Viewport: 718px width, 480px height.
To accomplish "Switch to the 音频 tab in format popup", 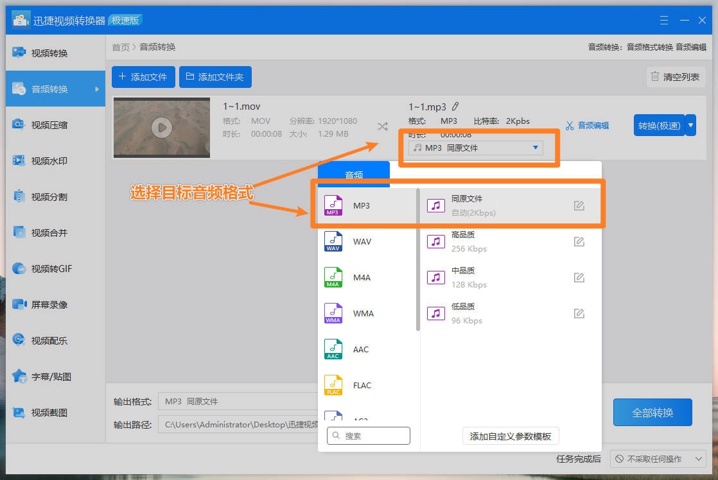I will tap(354, 173).
